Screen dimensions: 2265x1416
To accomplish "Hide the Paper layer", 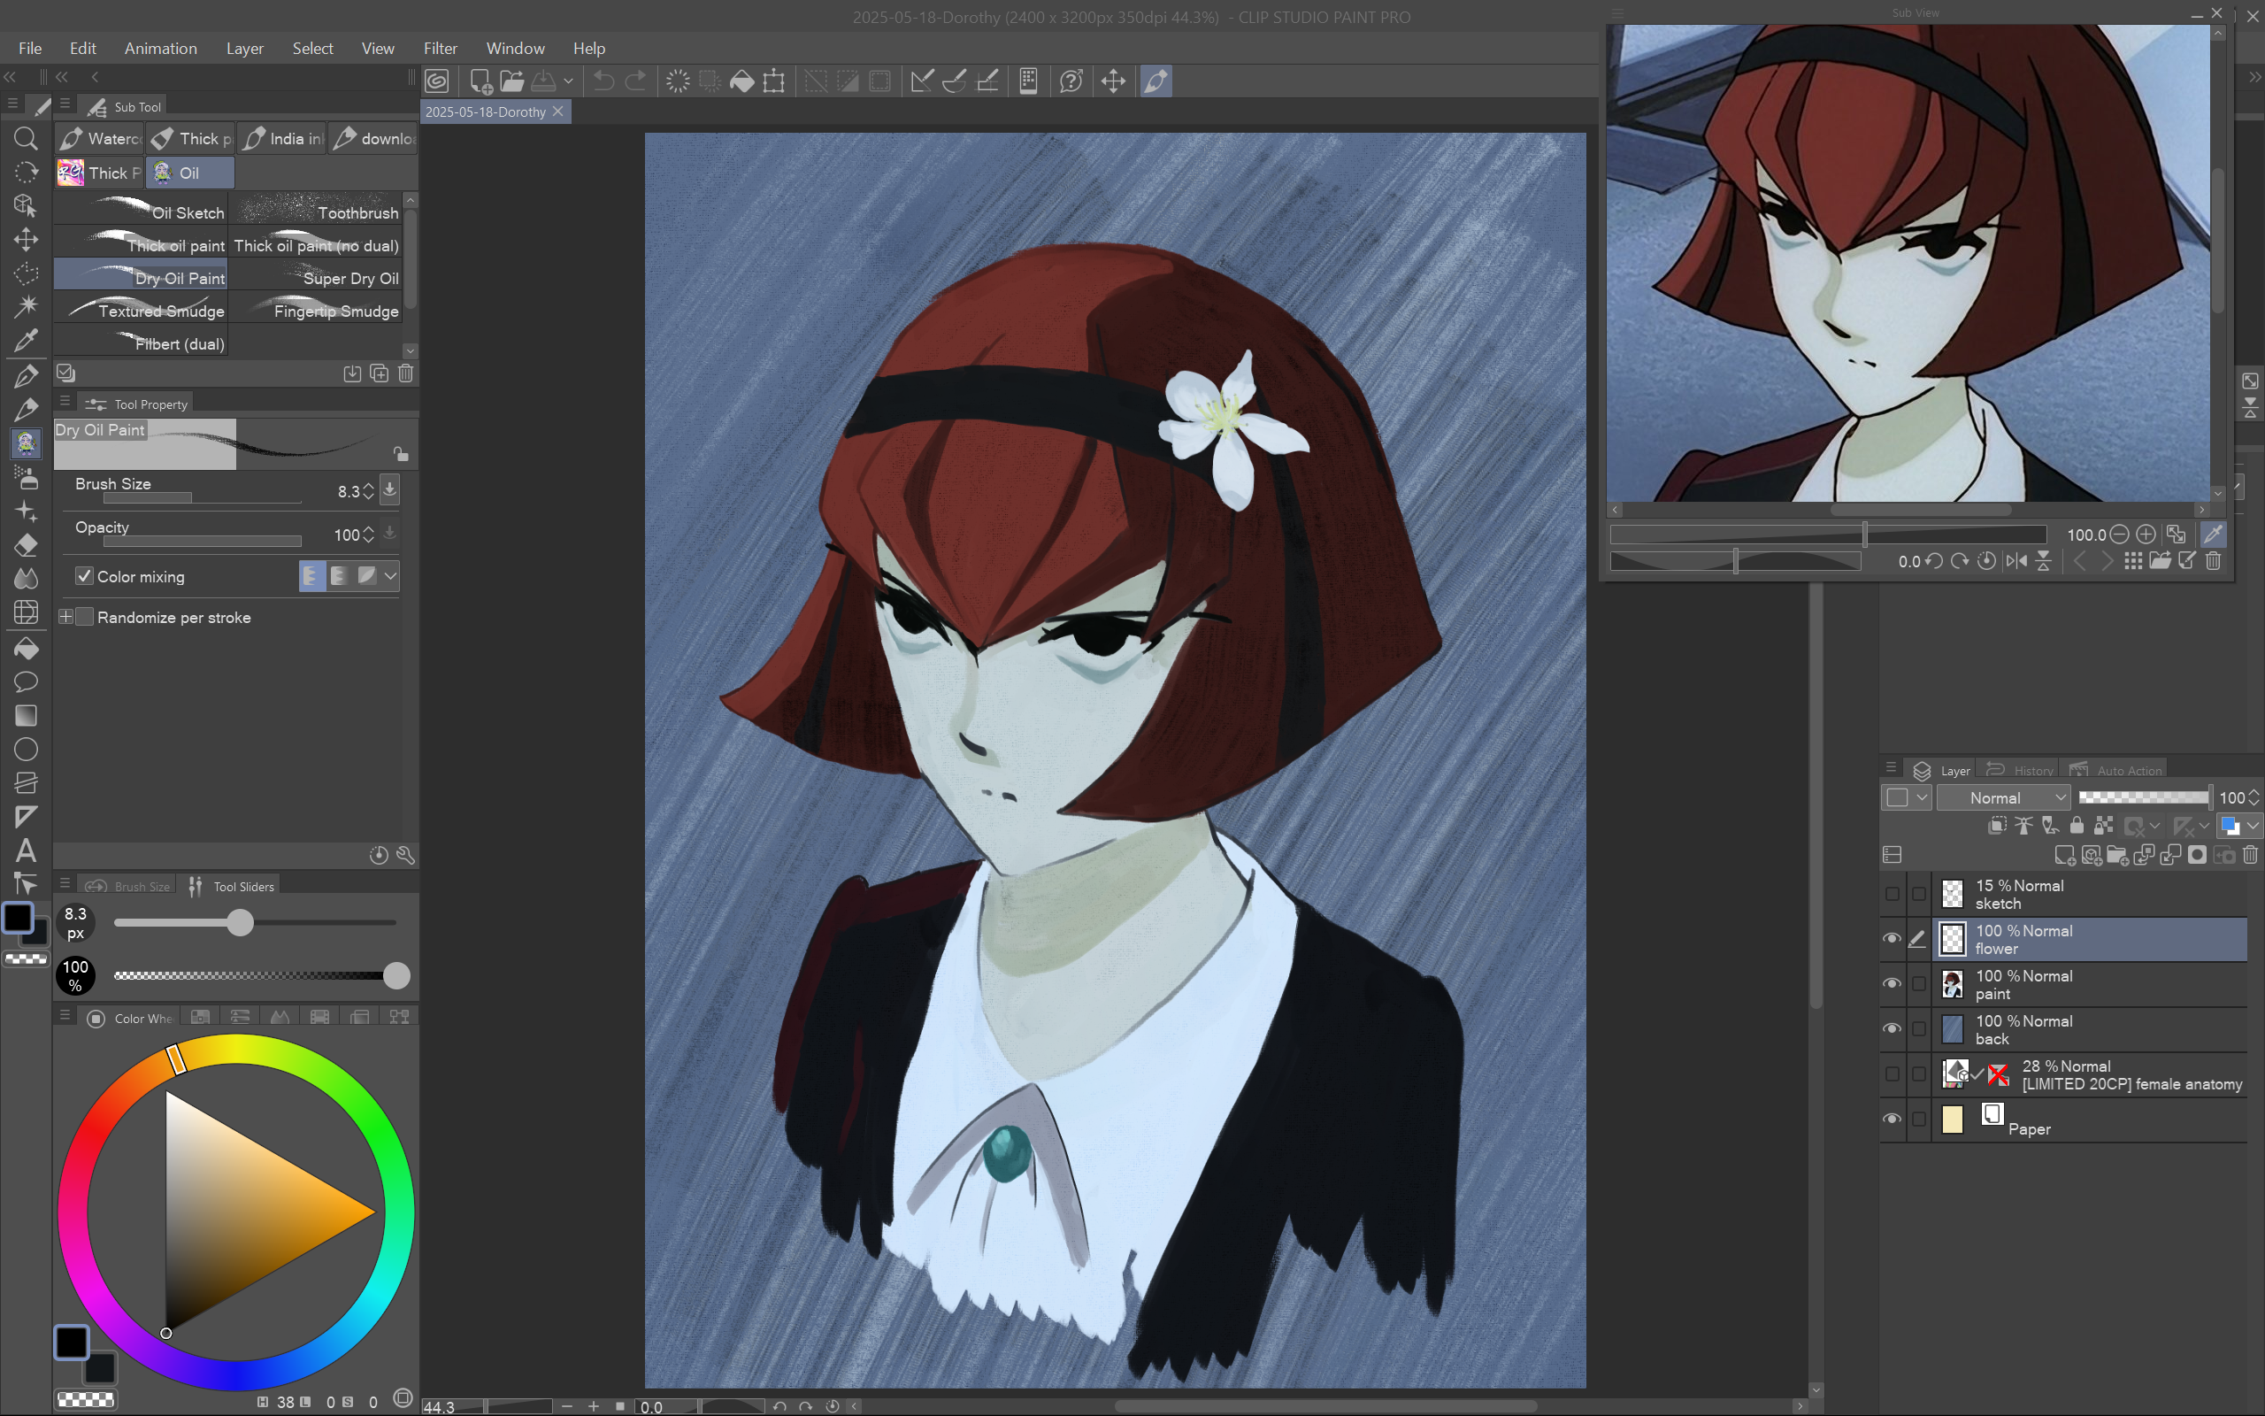I will pyautogui.click(x=1892, y=1118).
